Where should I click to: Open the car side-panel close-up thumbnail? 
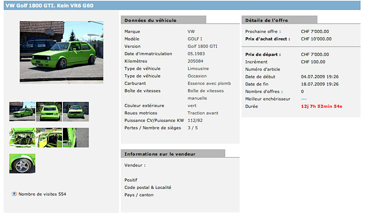[x=76, y=137]
